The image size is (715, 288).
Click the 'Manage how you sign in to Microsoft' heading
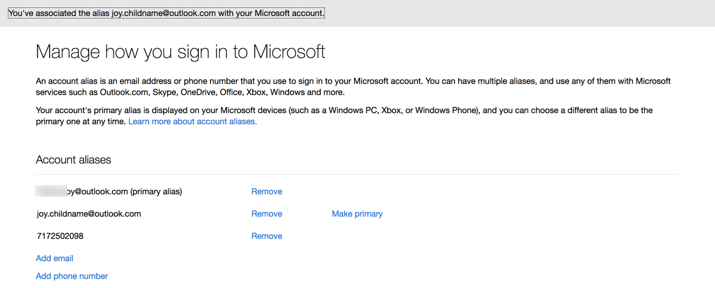[x=180, y=52]
